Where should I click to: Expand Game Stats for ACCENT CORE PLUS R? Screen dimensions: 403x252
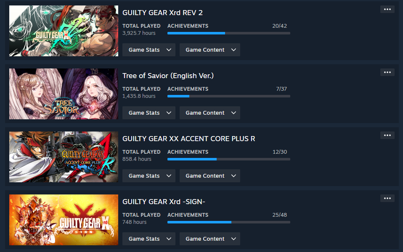point(149,176)
